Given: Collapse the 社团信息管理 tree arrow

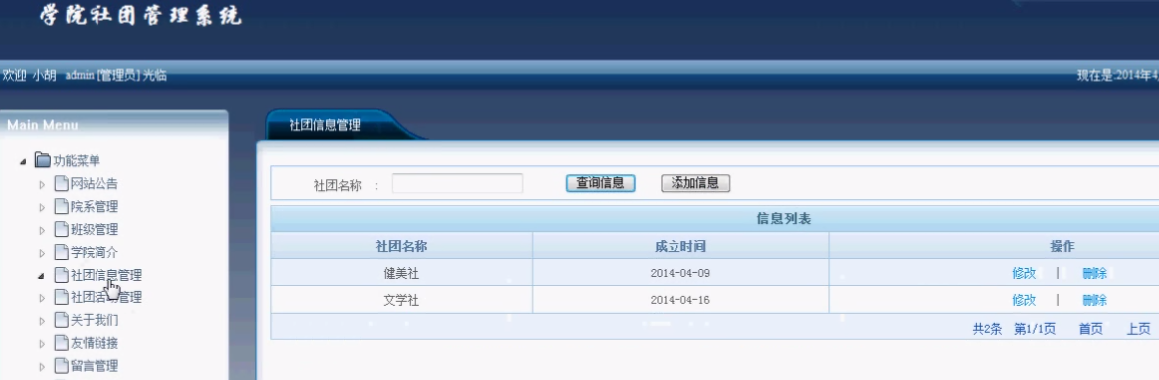Looking at the screenshot, I should pyautogui.click(x=42, y=276).
